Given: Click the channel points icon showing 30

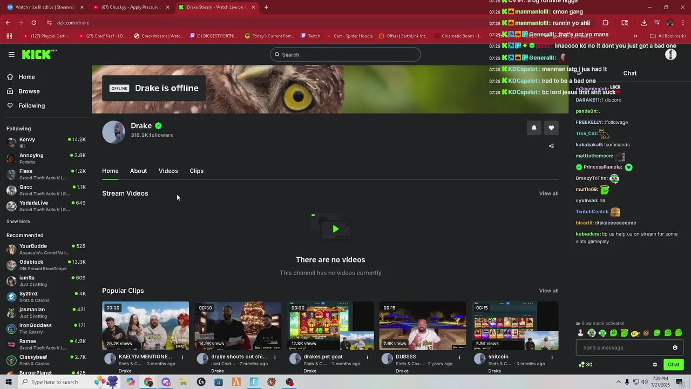Looking at the screenshot, I should click(585, 365).
